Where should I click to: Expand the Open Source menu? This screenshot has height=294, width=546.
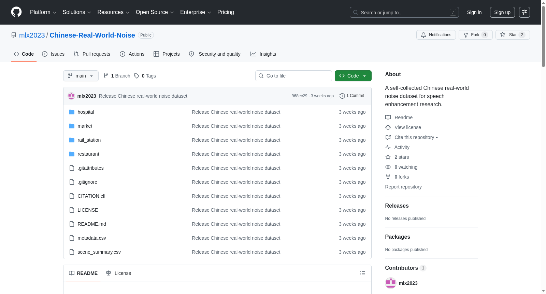tap(155, 12)
